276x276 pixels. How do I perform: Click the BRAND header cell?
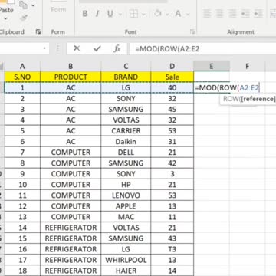[126, 77]
